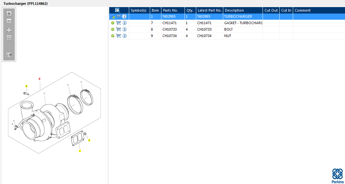Select yellow callout 9 near nut

[89, 140]
